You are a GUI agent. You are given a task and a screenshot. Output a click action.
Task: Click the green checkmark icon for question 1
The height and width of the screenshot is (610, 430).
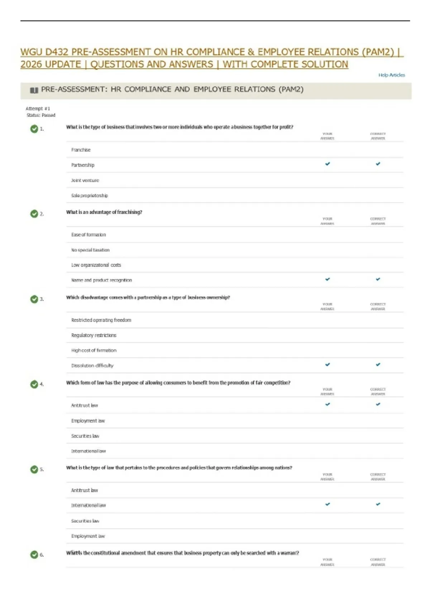[x=34, y=129]
